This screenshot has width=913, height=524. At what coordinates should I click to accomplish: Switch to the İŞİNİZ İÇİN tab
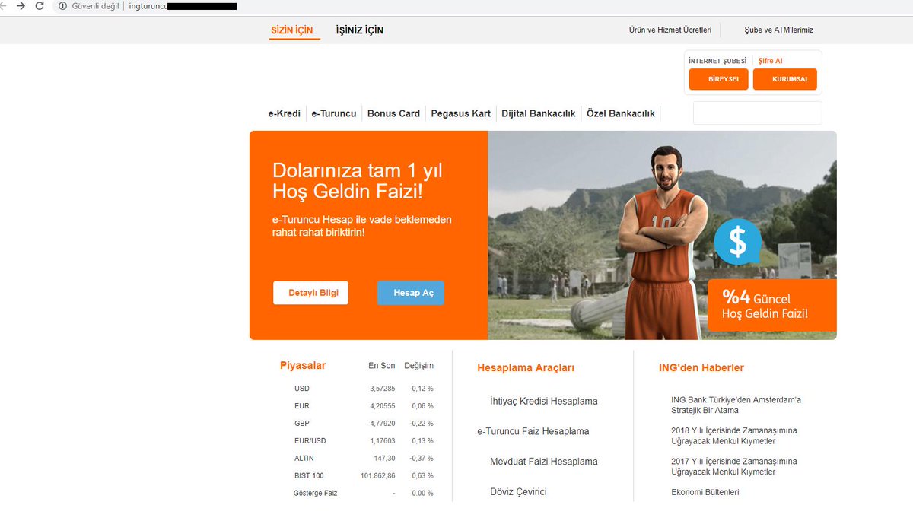coord(360,30)
